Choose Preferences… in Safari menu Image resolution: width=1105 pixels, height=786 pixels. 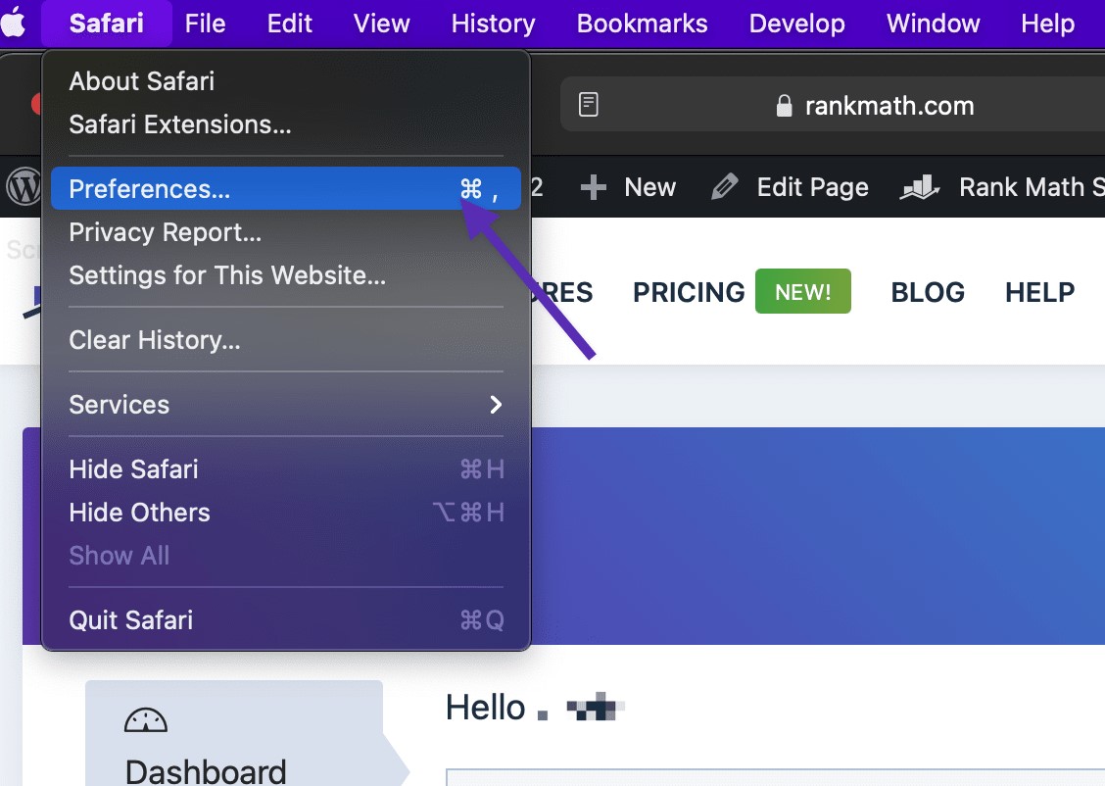286,188
